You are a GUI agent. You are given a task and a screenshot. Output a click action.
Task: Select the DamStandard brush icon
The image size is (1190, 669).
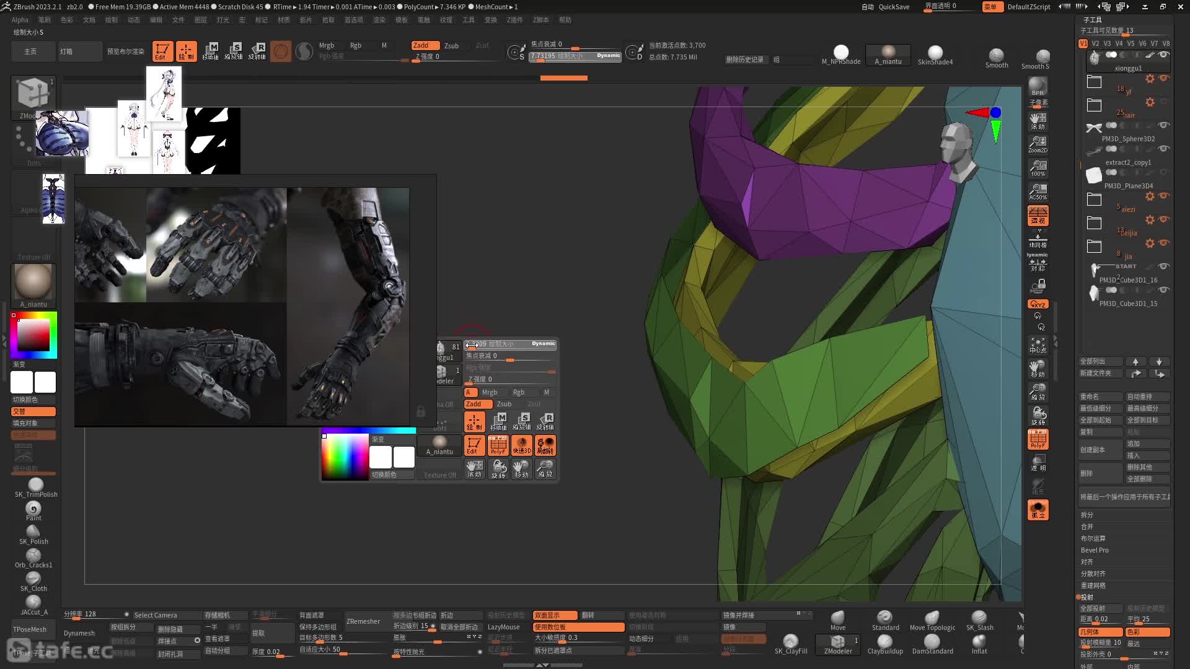pyautogui.click(x=932, y=644)
